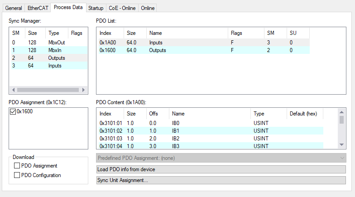Click the IB1 name cell
The height and width of the screenshot is (197, 355).
[x=176, y=131]
